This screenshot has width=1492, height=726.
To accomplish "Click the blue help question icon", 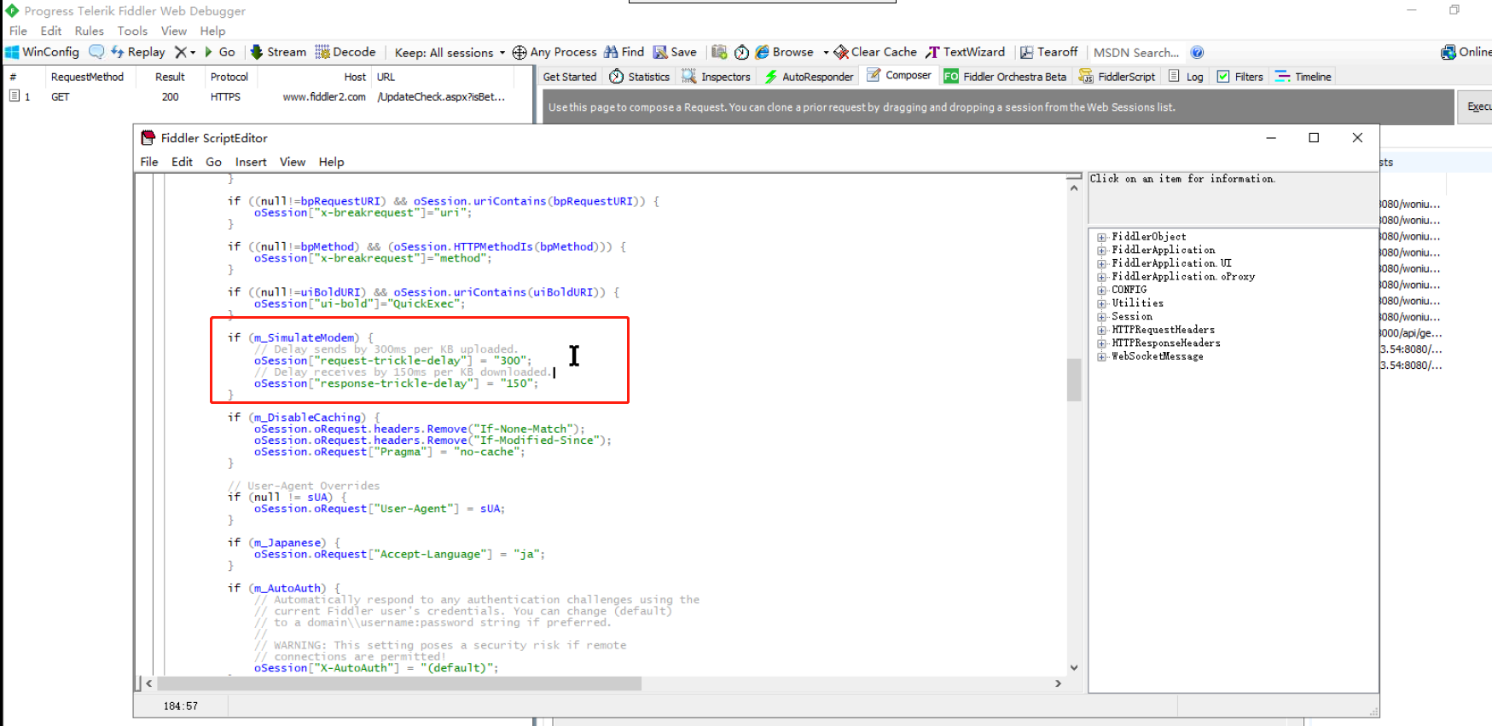I will coord(1197,52).
